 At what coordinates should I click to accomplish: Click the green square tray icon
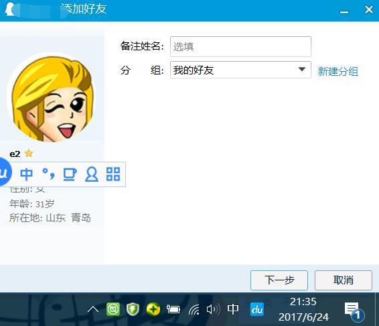click(113, 309)
